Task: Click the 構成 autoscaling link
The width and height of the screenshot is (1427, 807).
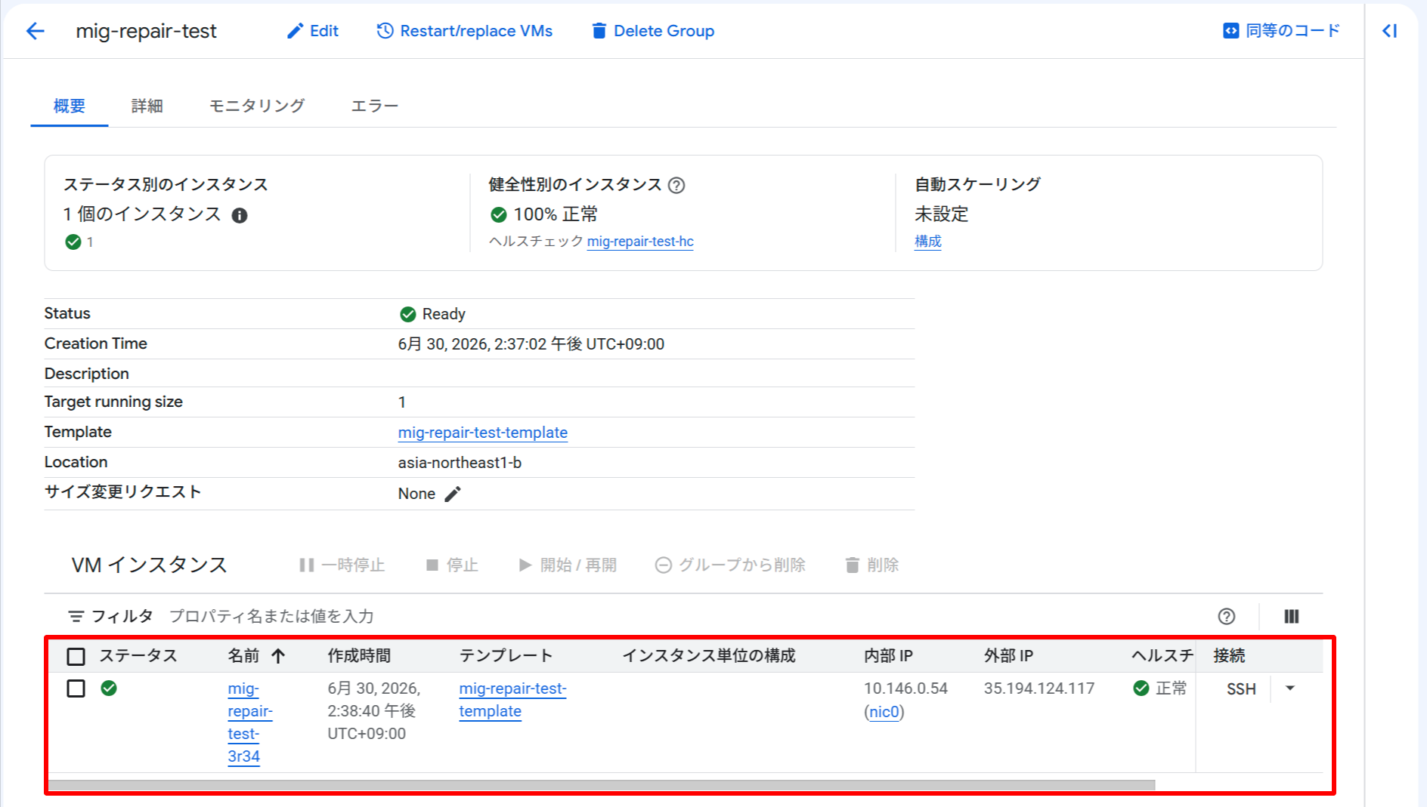Action: tap(928, 242)
